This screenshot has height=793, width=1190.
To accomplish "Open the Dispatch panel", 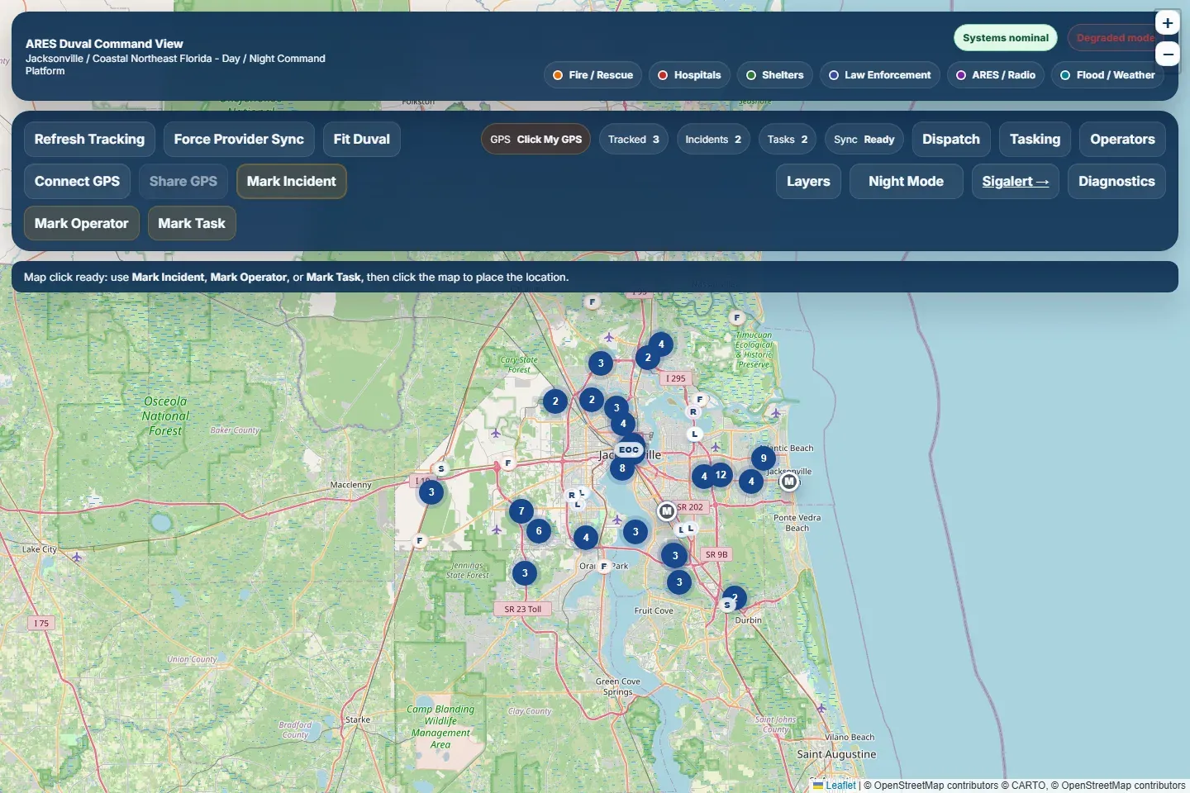I will [x=951, y=140].
